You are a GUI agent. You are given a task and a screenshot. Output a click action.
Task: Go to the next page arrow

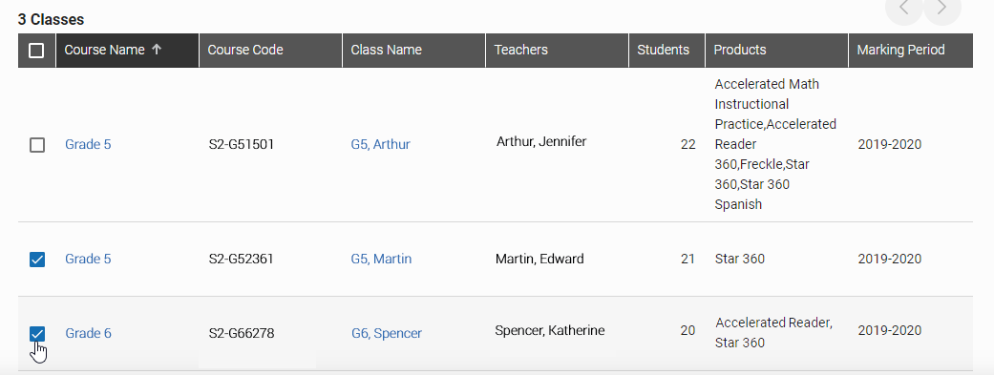942,9
